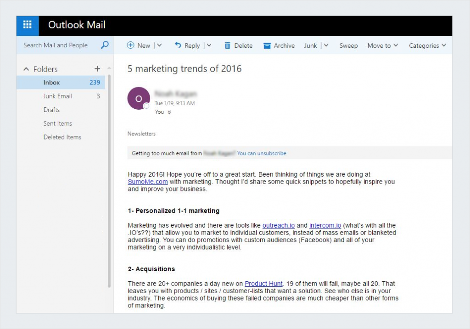This screenshot has width=470, height=329.
Task: Click the Outlook Mail title
Action: pyautogui.click(x=77, y=25)
